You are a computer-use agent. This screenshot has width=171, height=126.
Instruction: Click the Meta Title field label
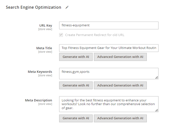(x=44, y=48)
